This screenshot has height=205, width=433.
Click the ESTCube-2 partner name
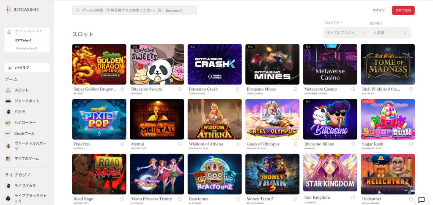[x=24, y=40]
